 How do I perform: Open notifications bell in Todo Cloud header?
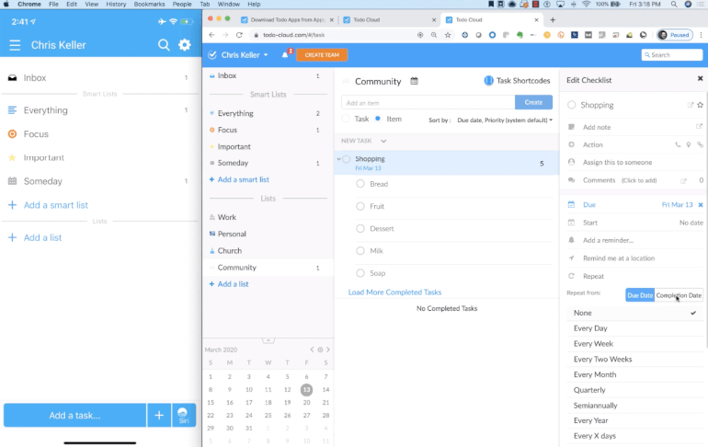click(x=285, y=55)
